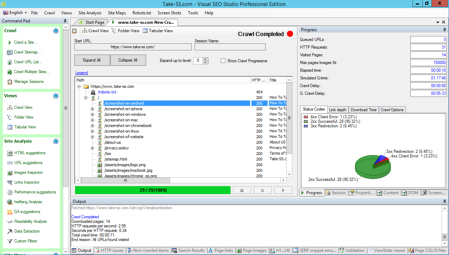Open the English language dropdown

pyautogui.click(x=15, y=13)
